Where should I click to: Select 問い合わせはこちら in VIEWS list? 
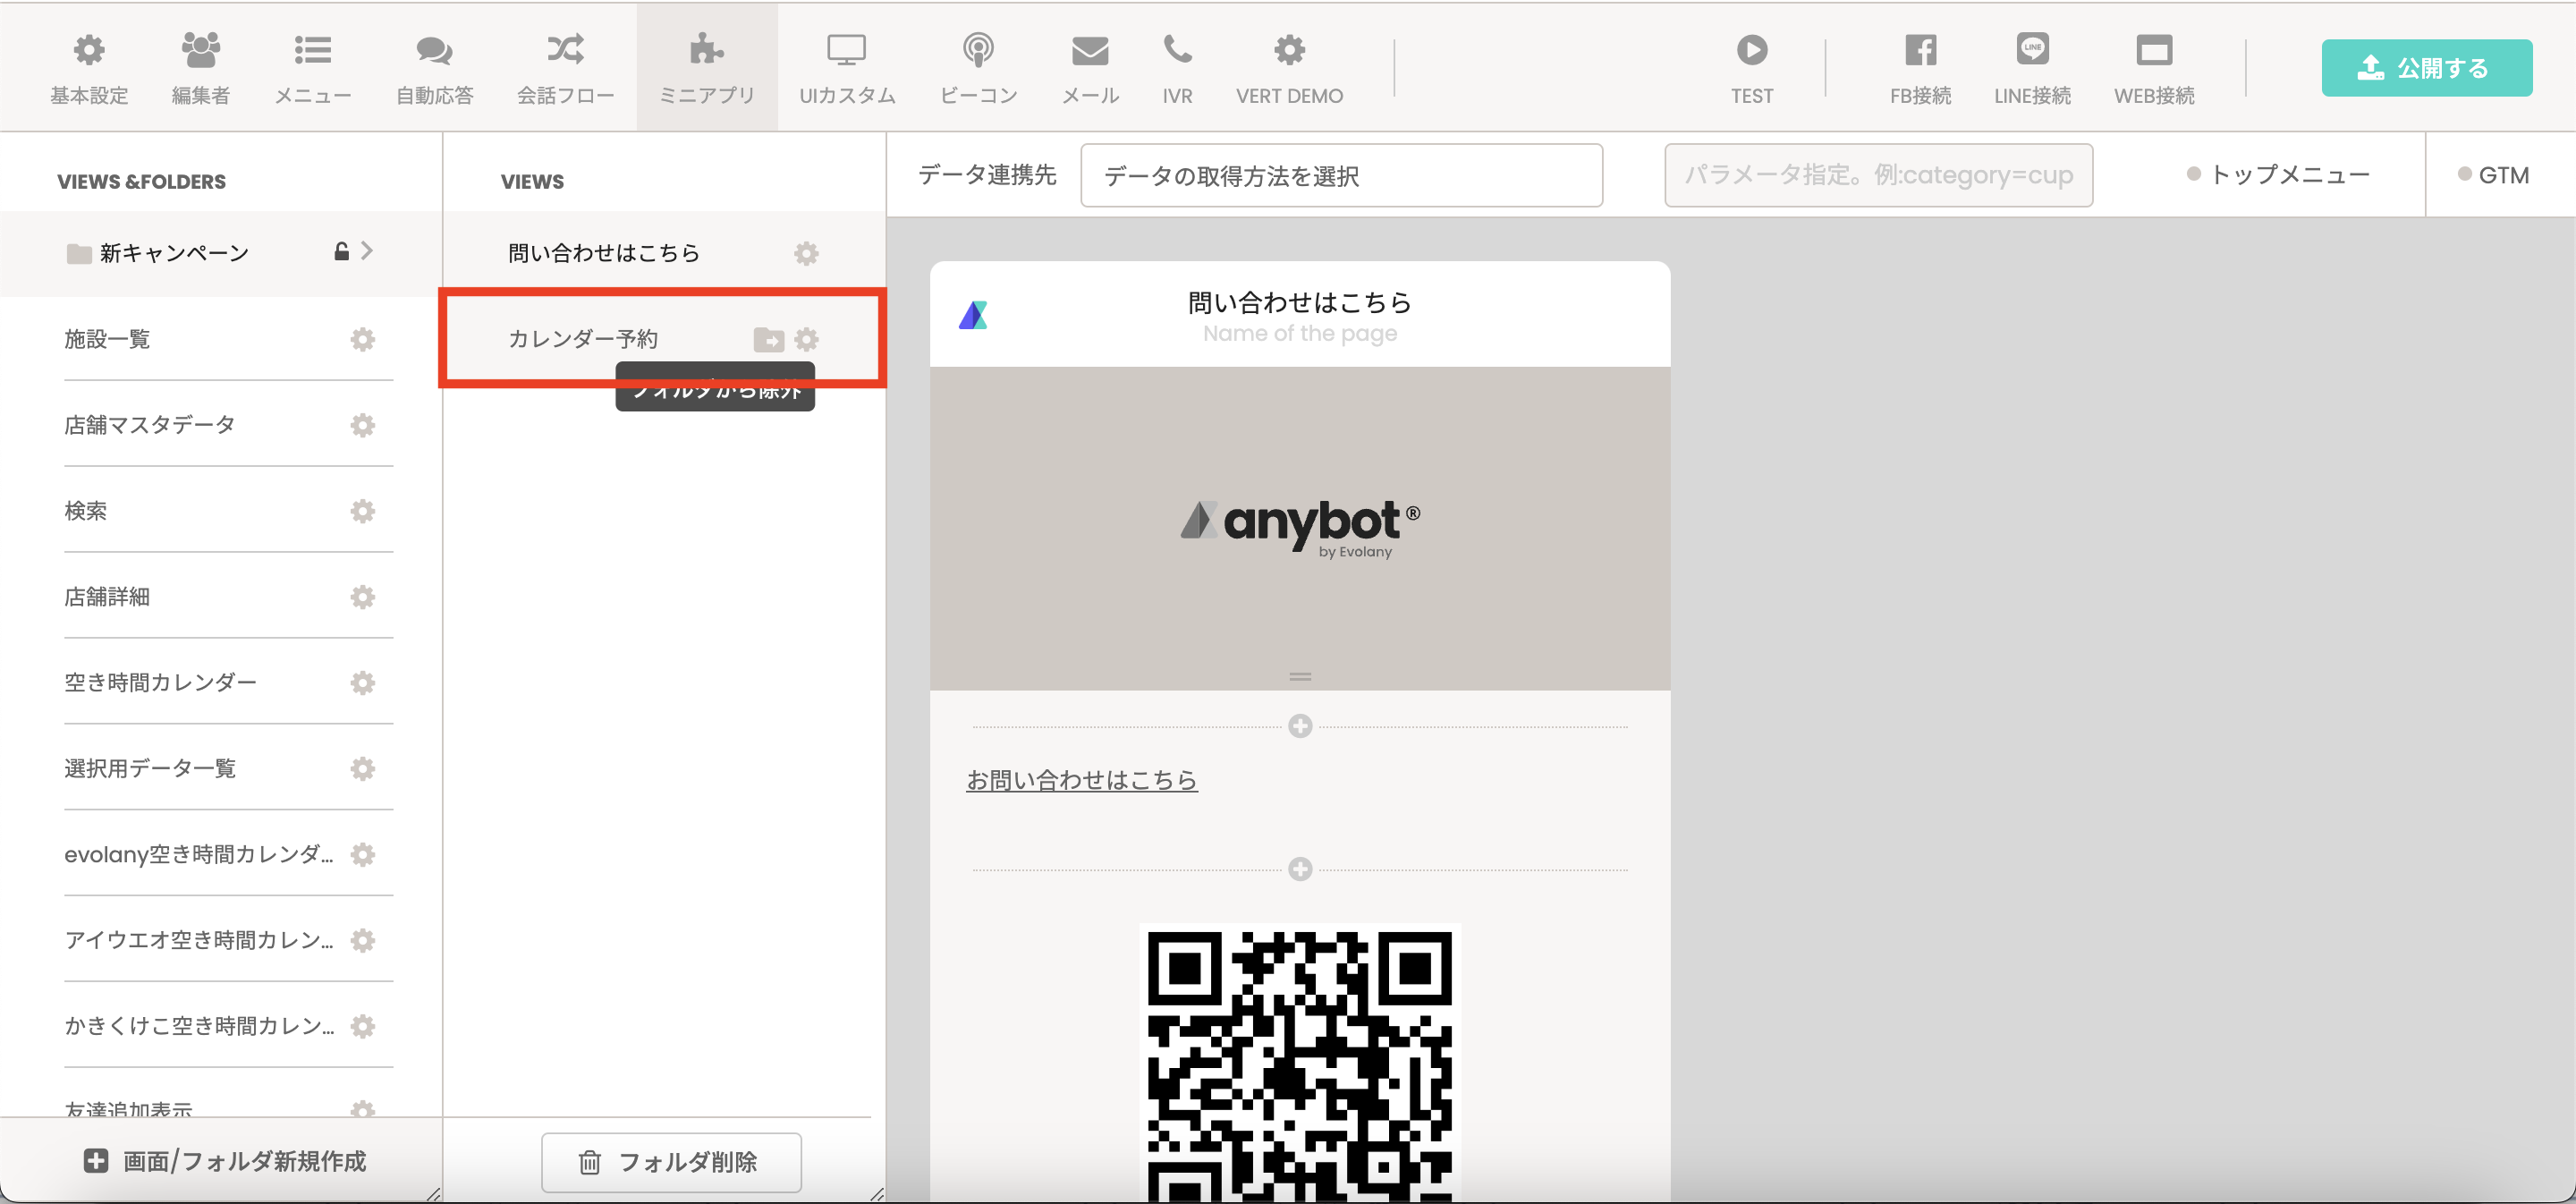pos(604,253)
